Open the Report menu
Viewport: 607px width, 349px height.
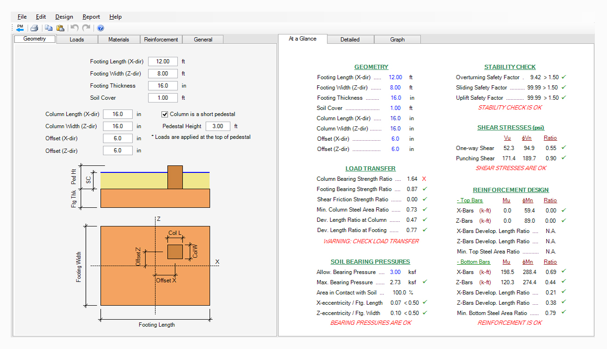coord(91,17)
